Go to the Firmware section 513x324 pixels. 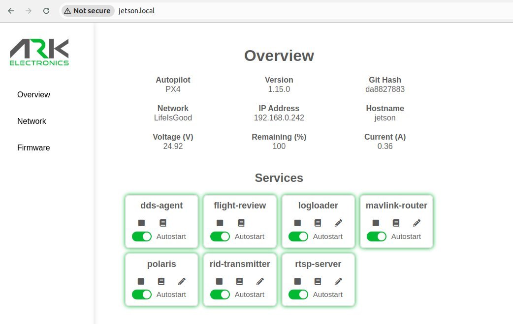tap(33, 147)
